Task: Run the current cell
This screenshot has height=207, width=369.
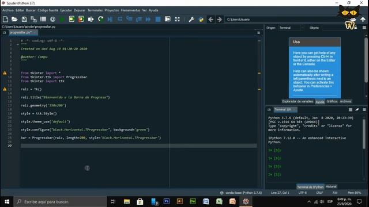Action: 71,19
